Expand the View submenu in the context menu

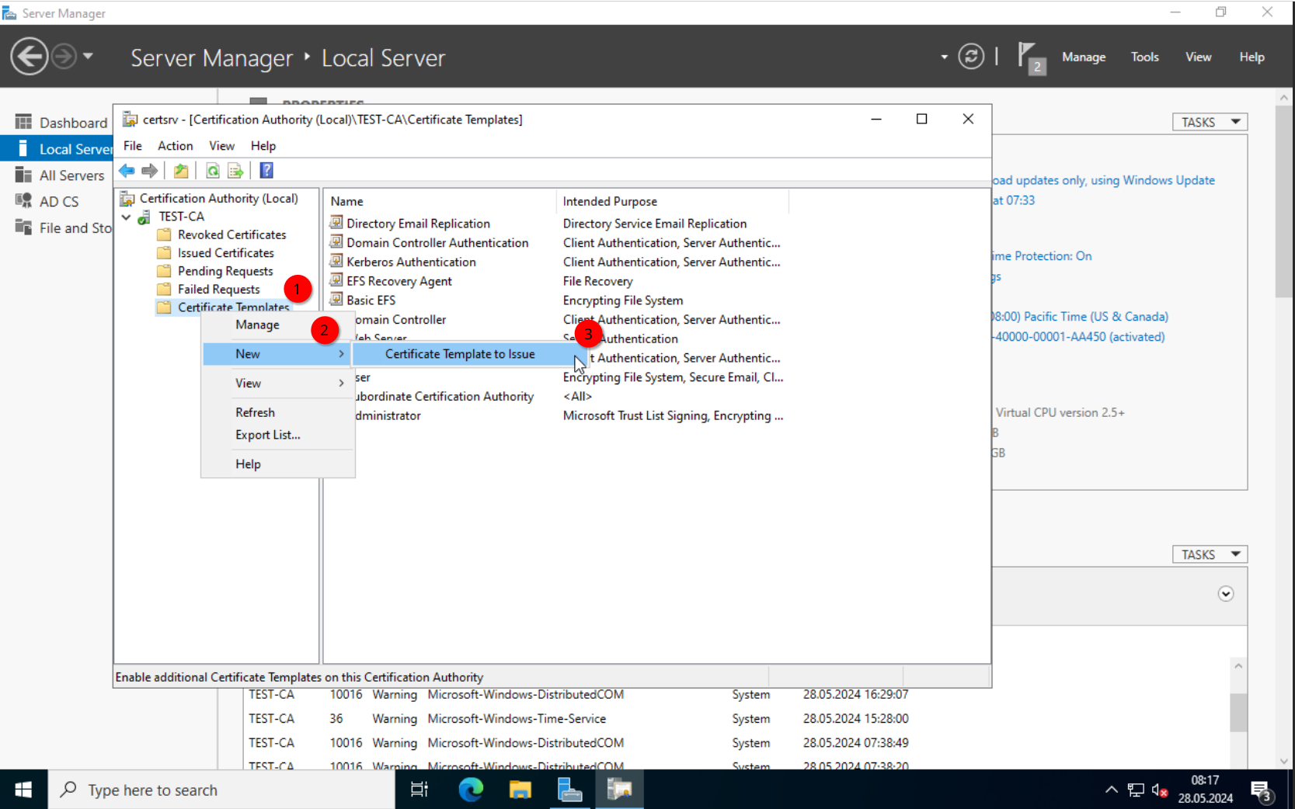point(277,384)
